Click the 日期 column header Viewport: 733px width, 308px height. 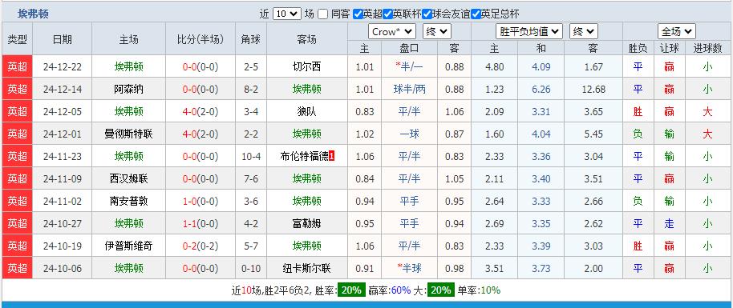[63, 39]
